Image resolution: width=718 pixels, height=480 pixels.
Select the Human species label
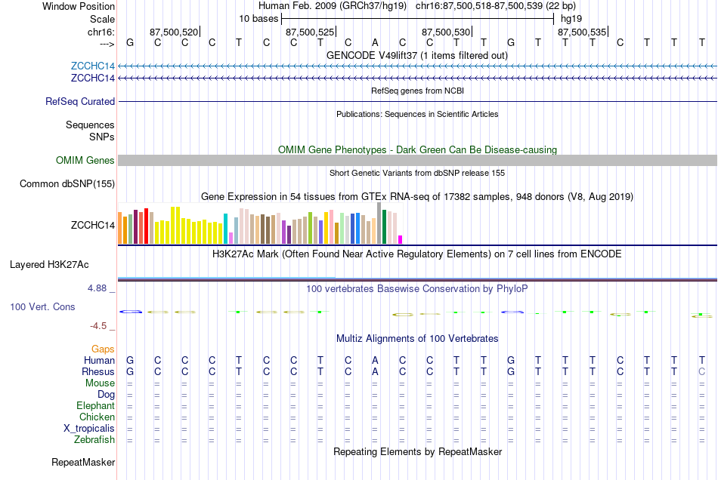tap(99, 360)
